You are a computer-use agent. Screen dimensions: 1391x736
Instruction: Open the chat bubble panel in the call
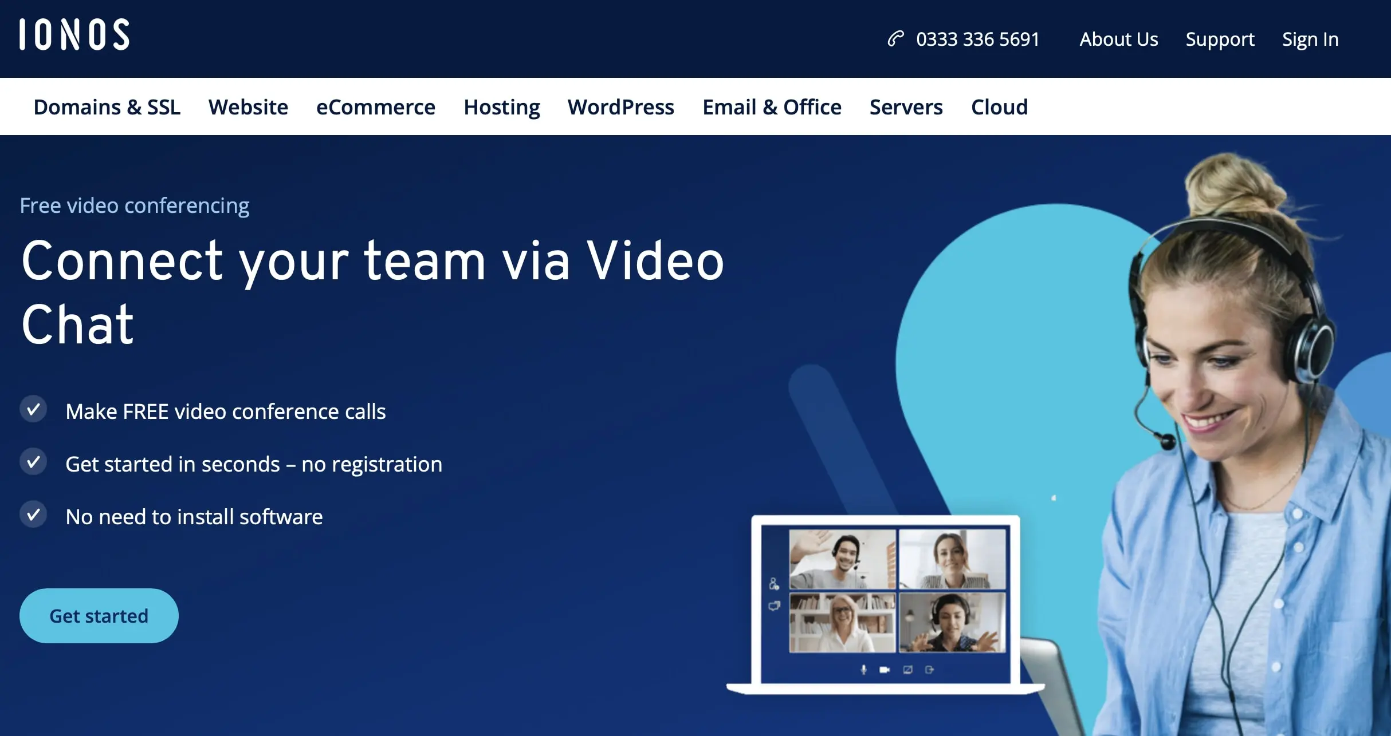pos(775,605)
